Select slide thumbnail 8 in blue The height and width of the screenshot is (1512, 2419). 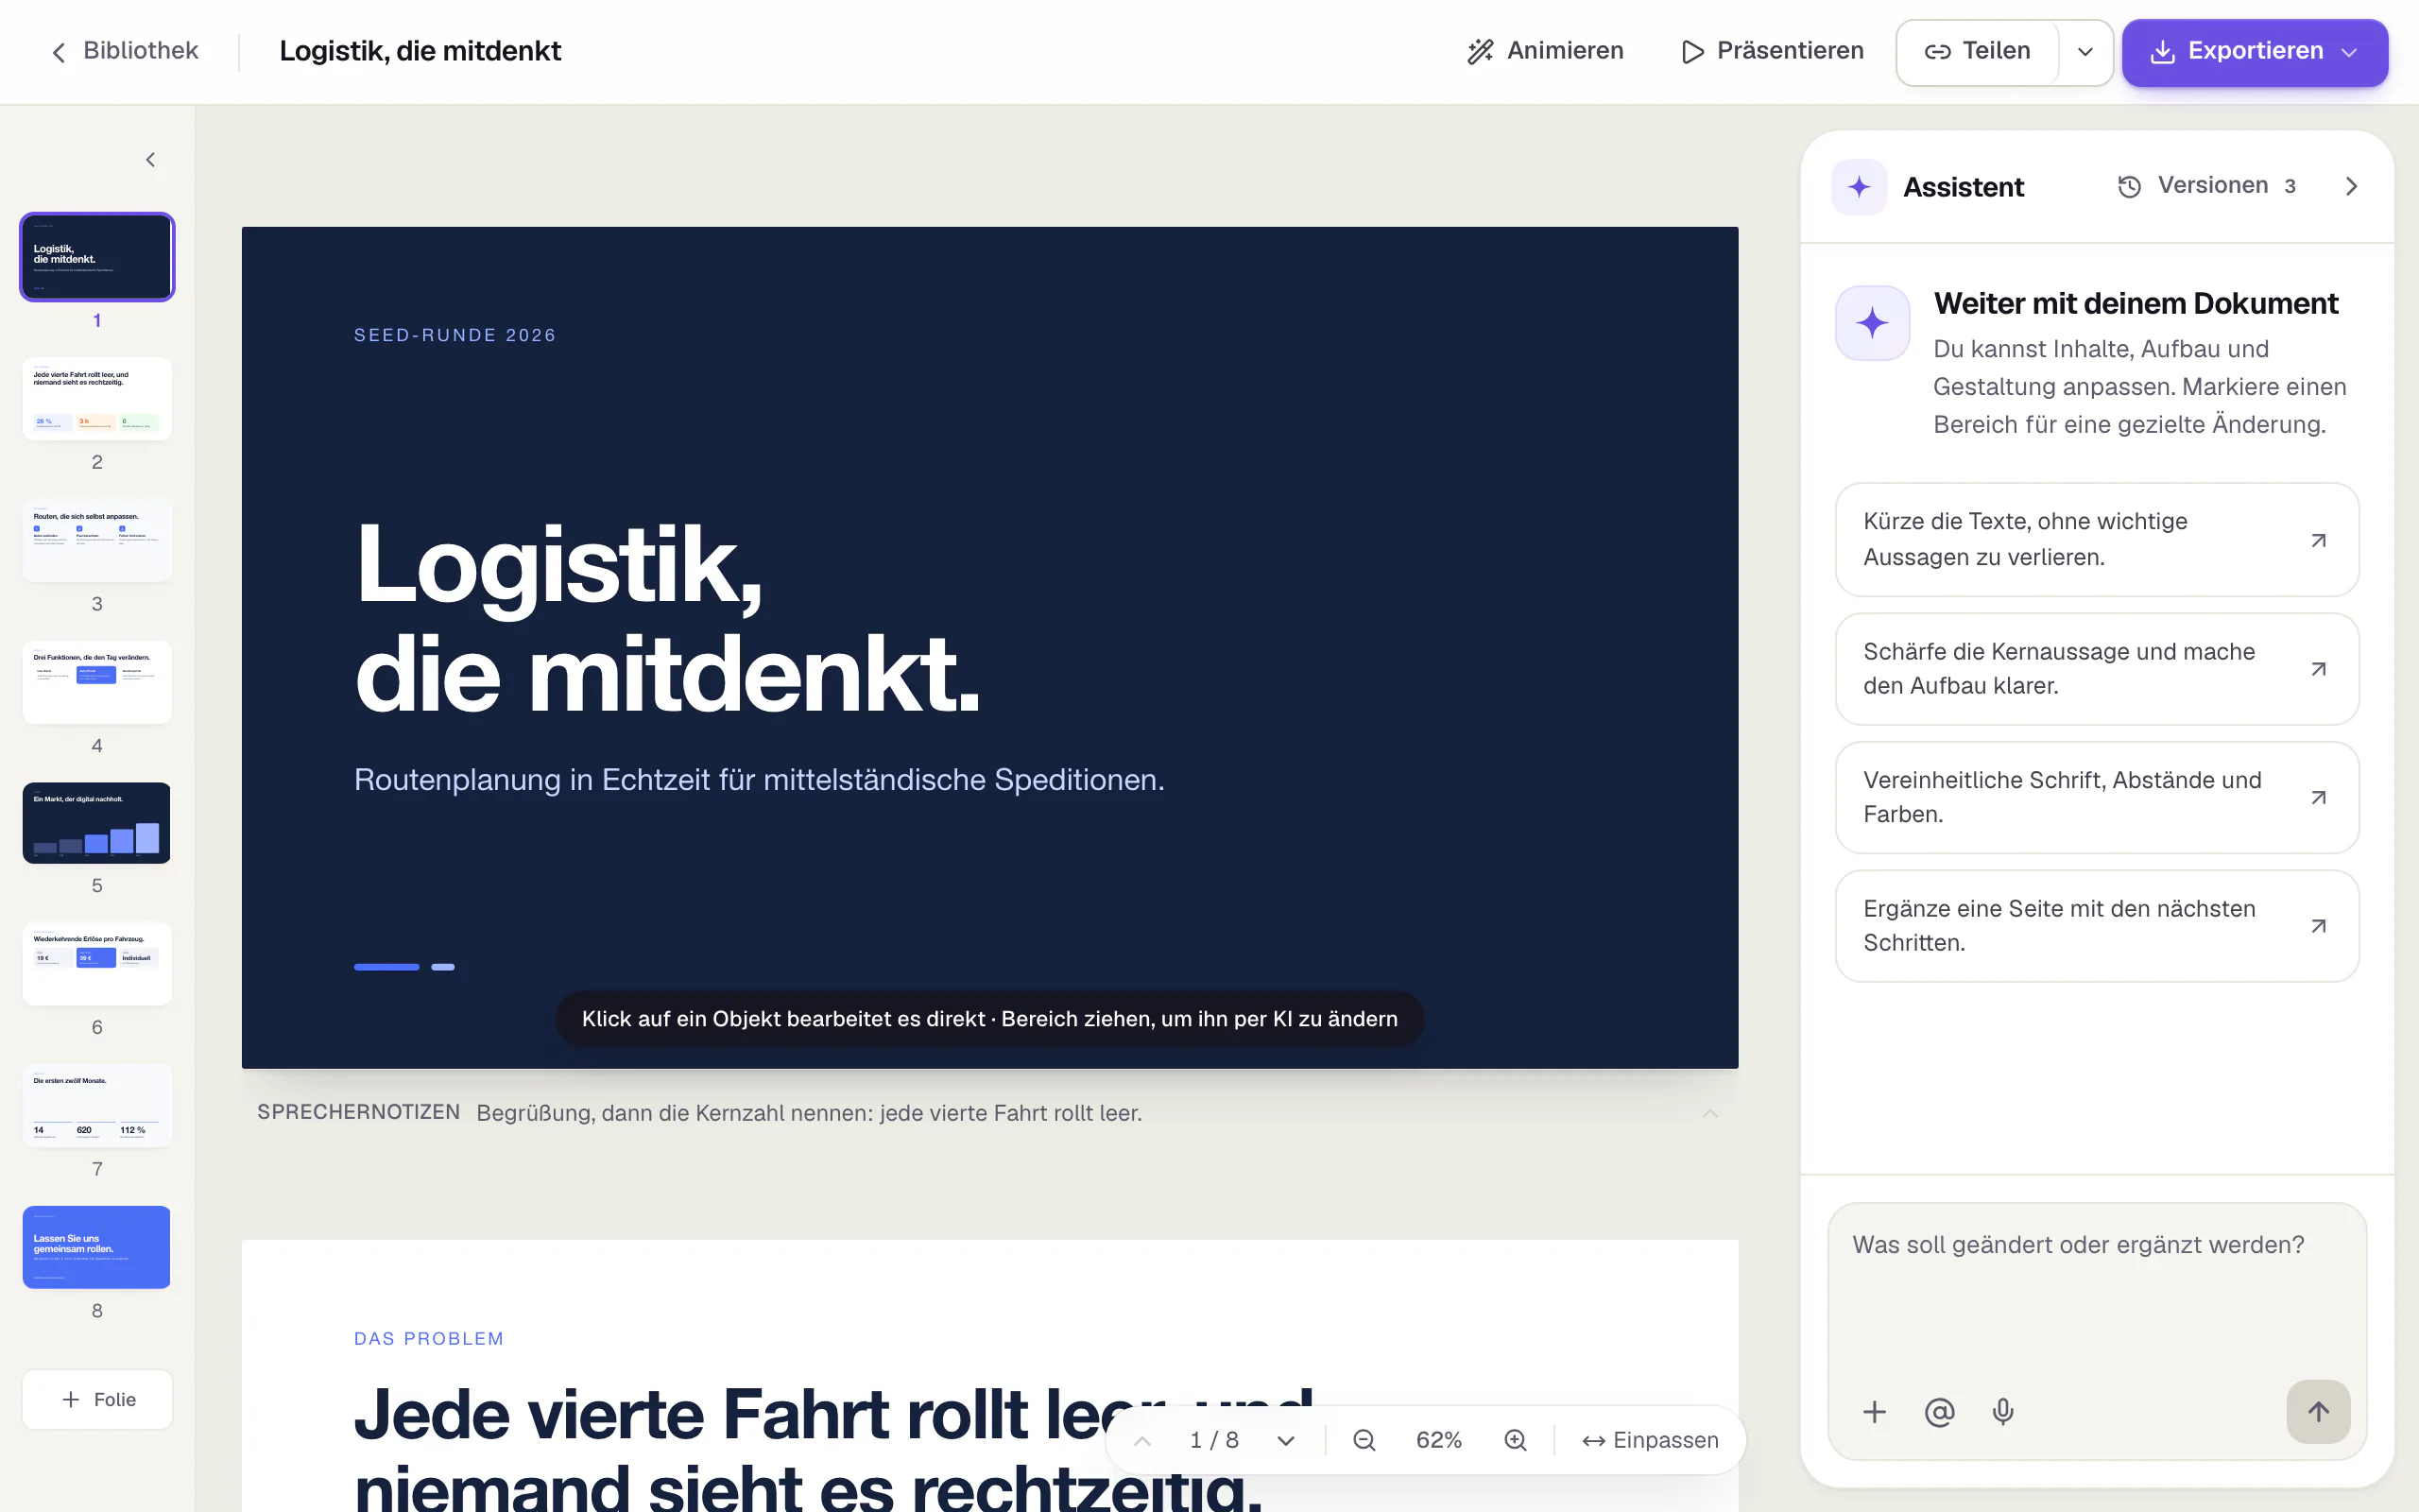97,1247
